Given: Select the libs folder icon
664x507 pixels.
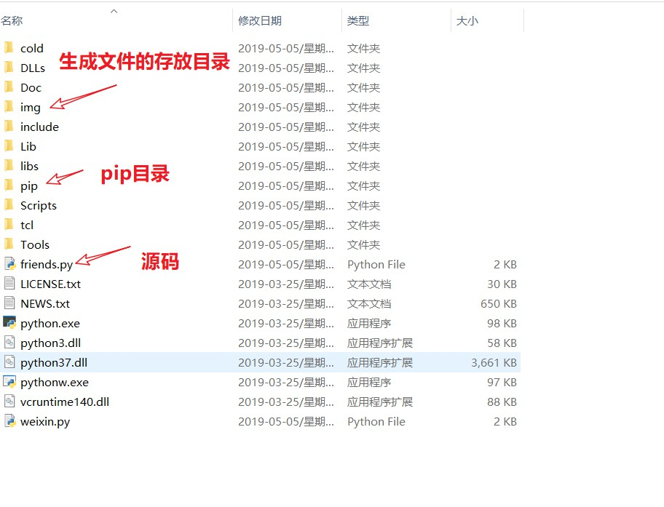Looking at the screenshot, I should tap(9, 165).
